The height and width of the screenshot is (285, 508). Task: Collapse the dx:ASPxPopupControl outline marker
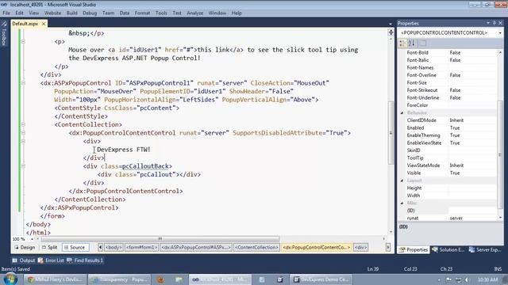tap(23, 83)
